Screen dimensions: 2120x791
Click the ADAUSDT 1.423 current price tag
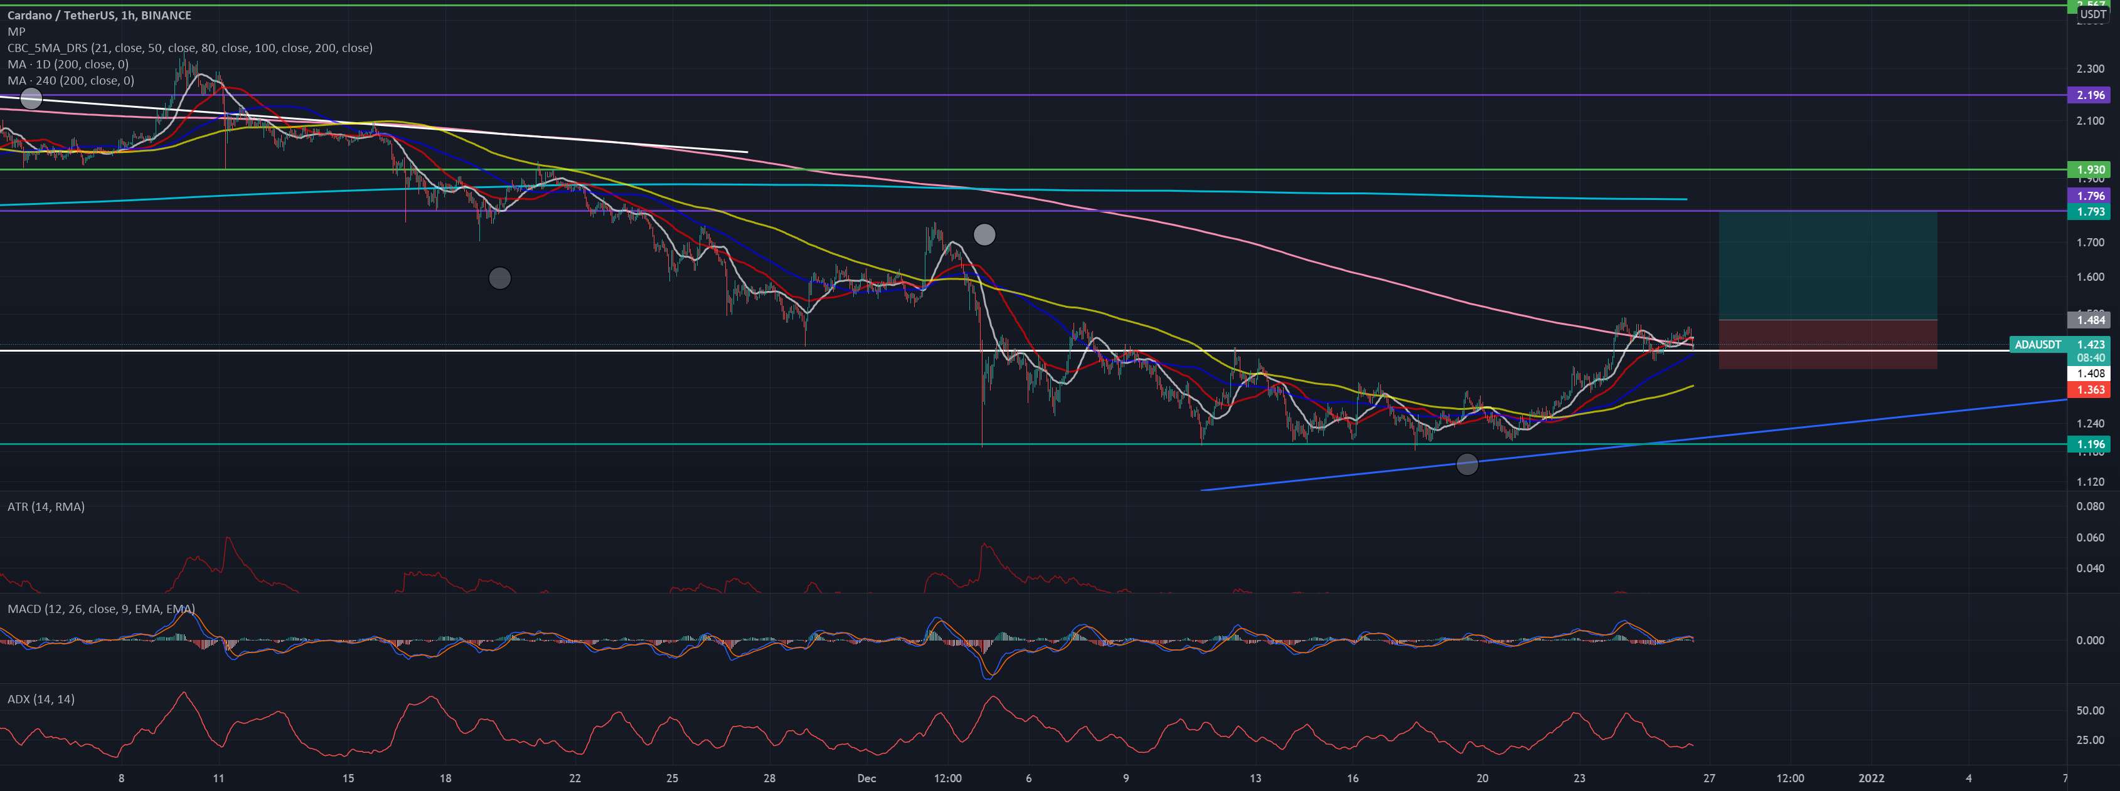pyautogui.click(x=2061, y=345)
